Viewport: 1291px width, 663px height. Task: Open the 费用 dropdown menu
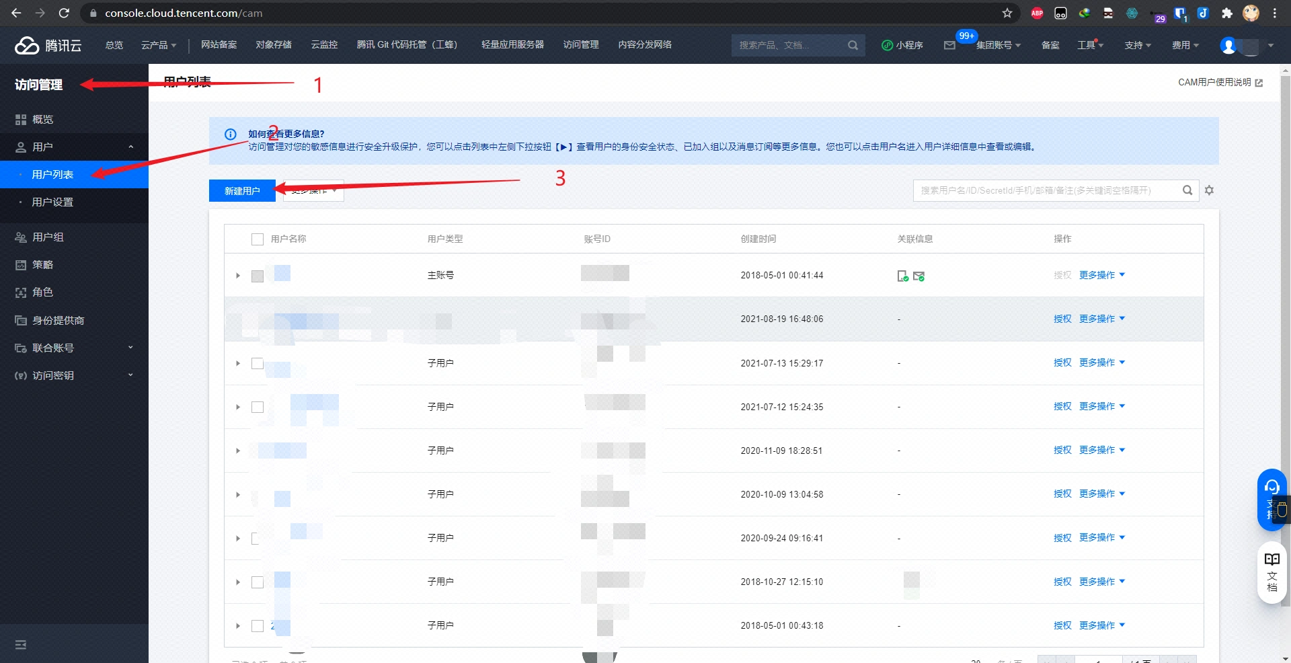[x=1185, y=45]
